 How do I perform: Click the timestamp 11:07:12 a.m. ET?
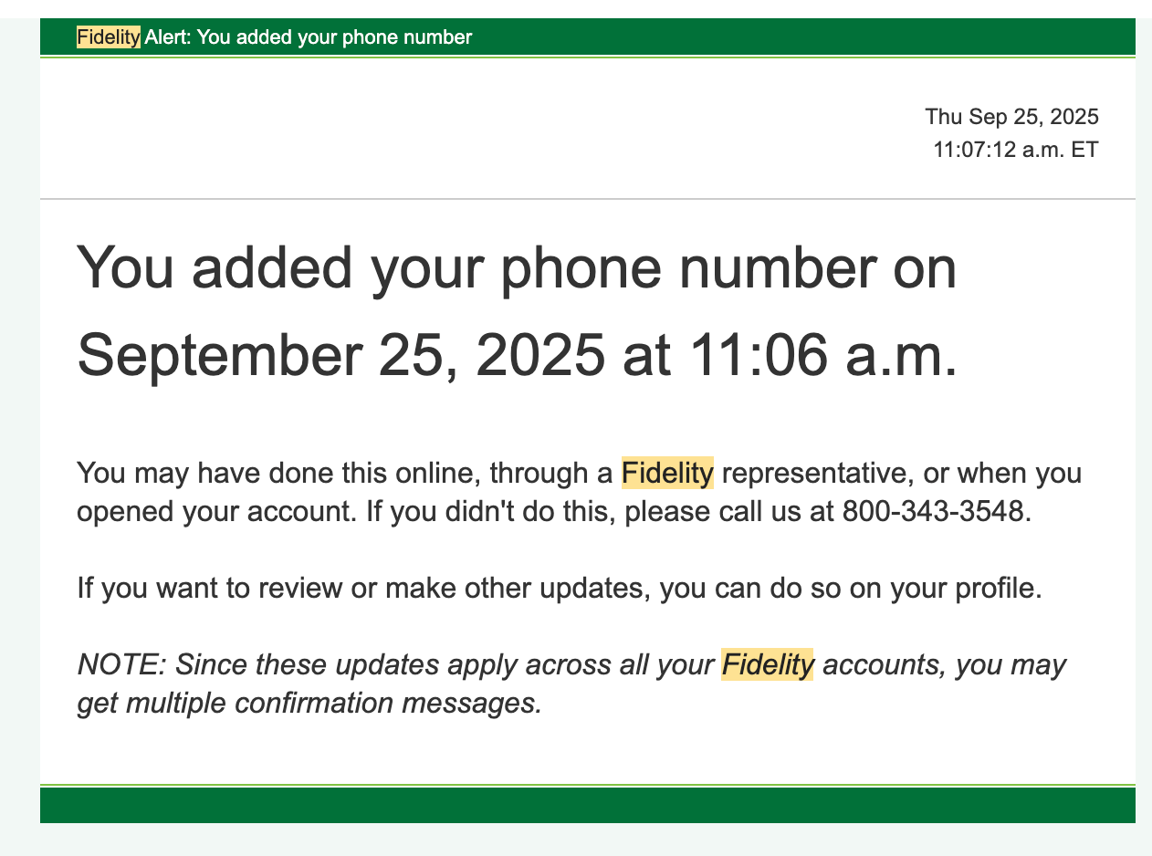[x=1015, y=149]
